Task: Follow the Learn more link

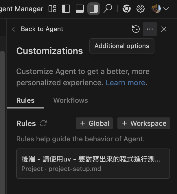Action: click(125, 83)
